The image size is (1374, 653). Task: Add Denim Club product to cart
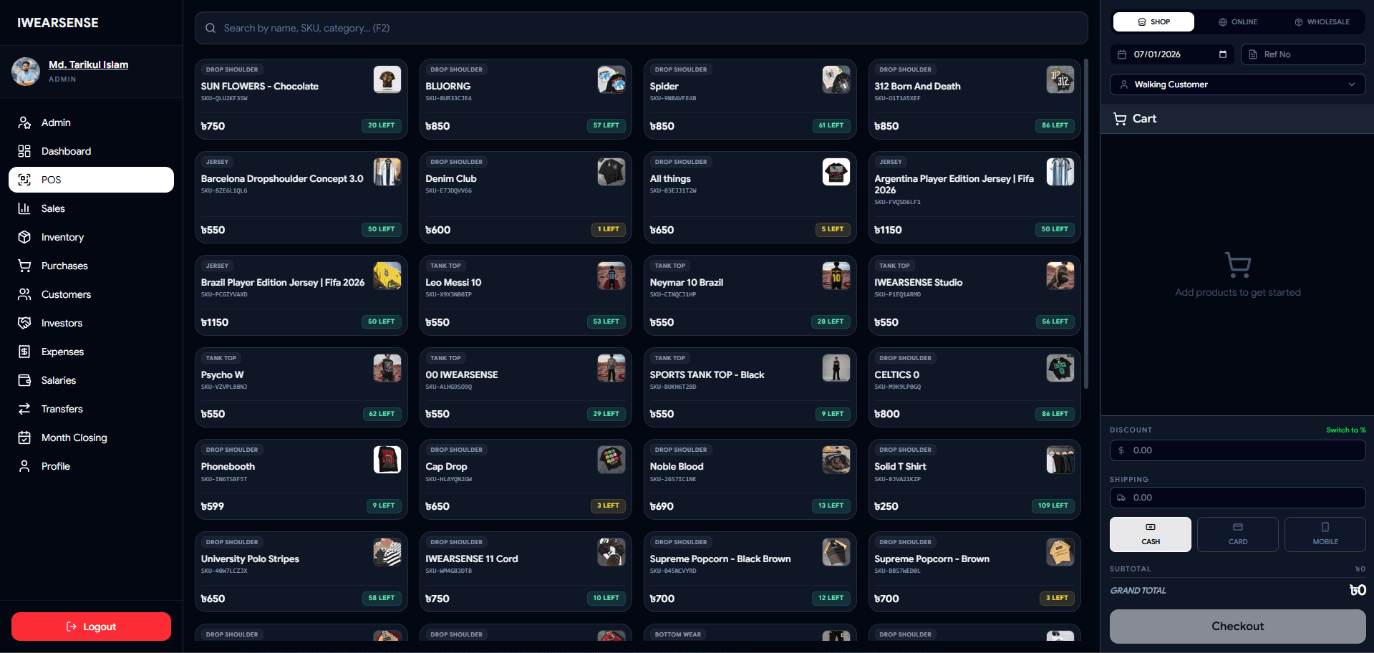click(526, 197)
